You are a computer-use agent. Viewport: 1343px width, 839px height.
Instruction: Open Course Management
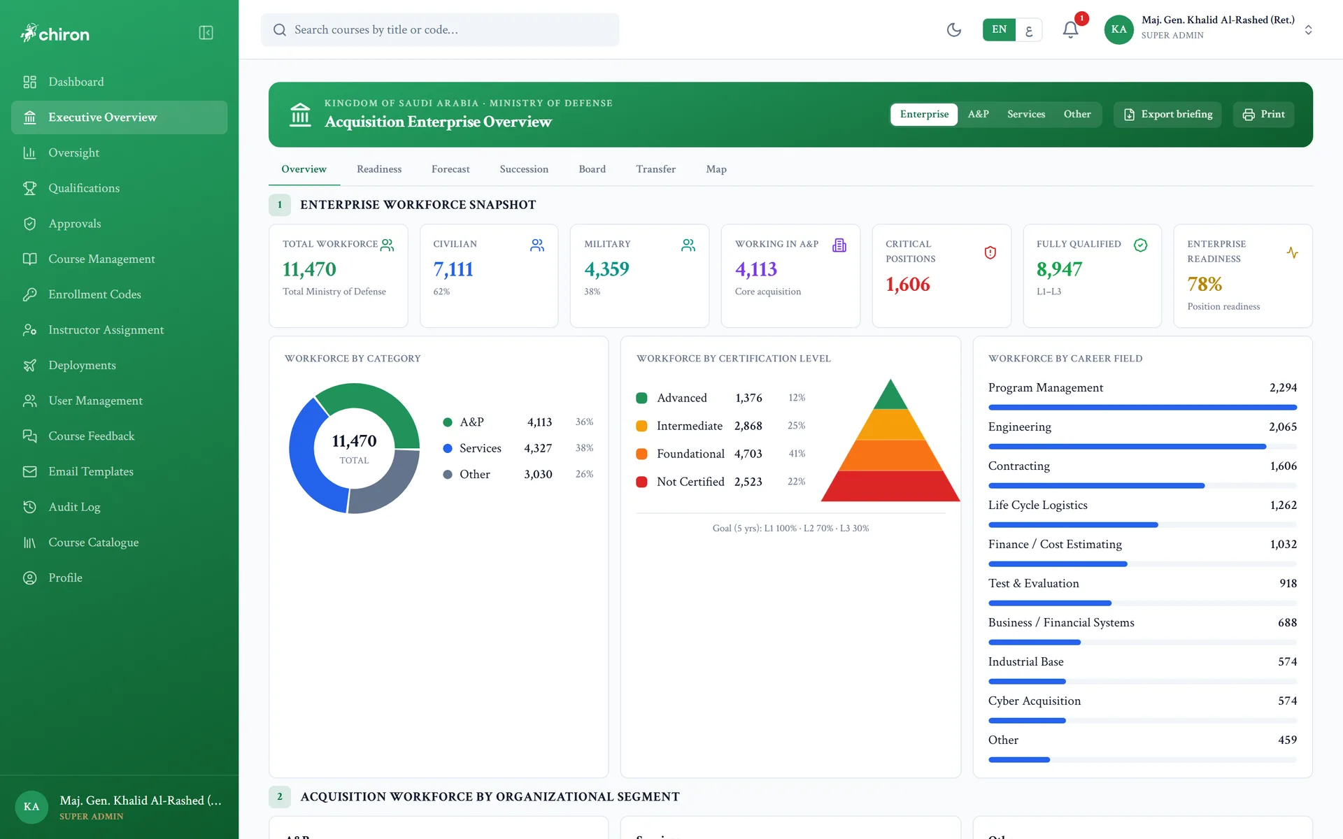coord(119,259)
